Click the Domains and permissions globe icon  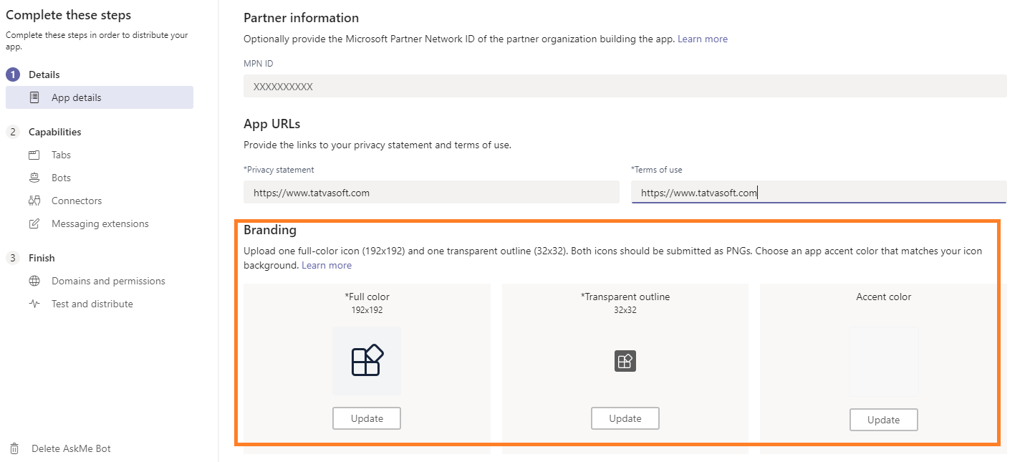click(x=34, y=281)
